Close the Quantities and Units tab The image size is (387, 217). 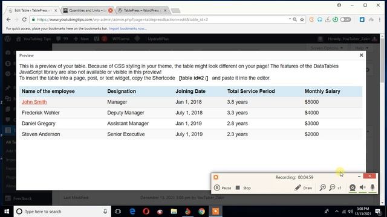(x=111, y=10)
